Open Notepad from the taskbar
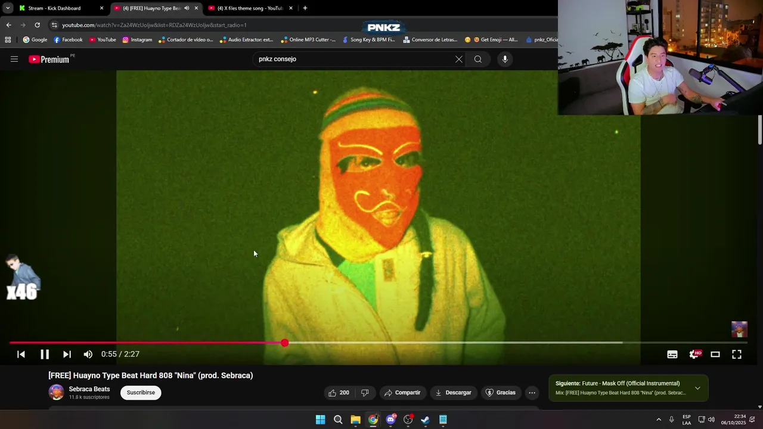The width and height of the screenshot is (763, 429). click(x=443, y=419)
